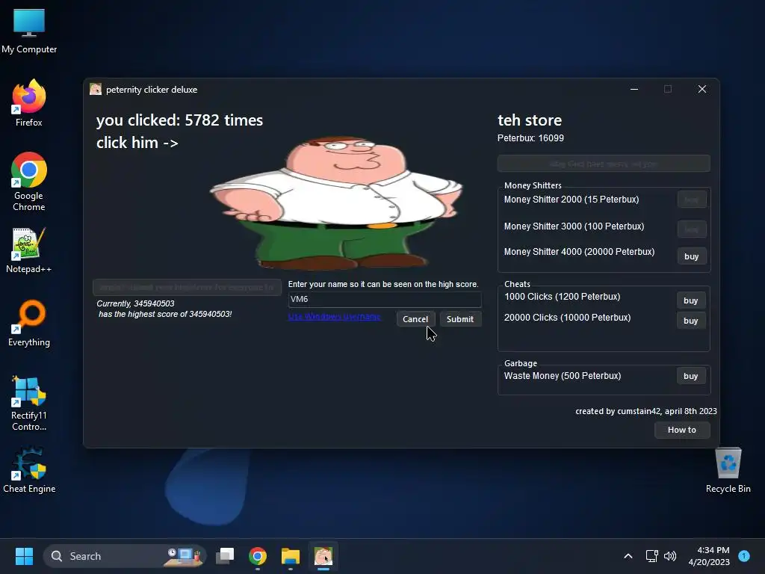Select Cheat Engine desktop shortcut
The width and height of the screenshot is (765, 574).
pos(29,469)
